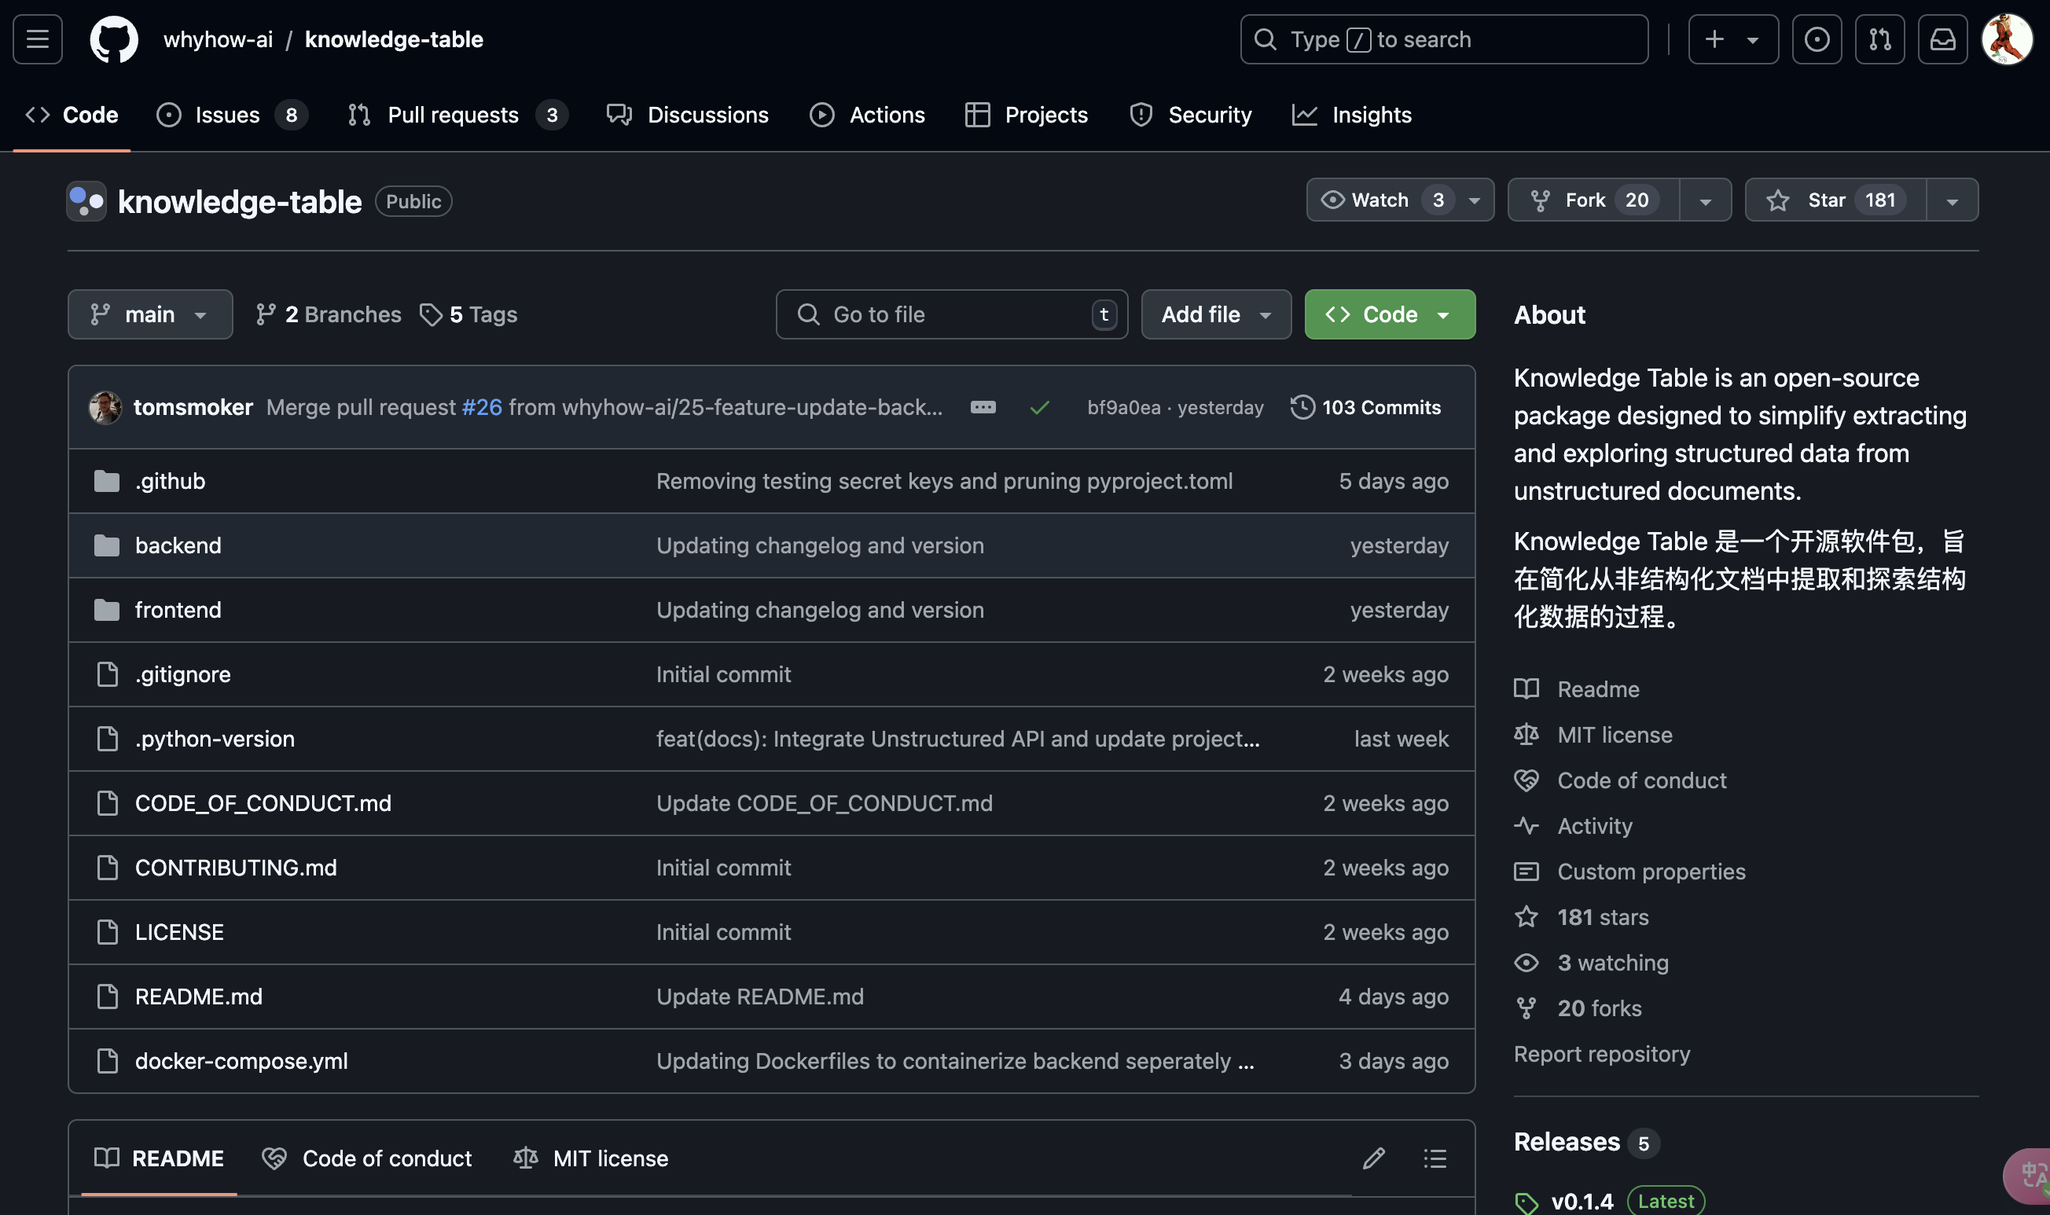Open the Insights tab

point(1352,115)
